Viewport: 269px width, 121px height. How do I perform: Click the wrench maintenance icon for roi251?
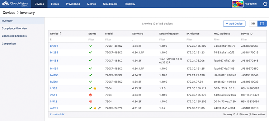(x=99, y=108)
